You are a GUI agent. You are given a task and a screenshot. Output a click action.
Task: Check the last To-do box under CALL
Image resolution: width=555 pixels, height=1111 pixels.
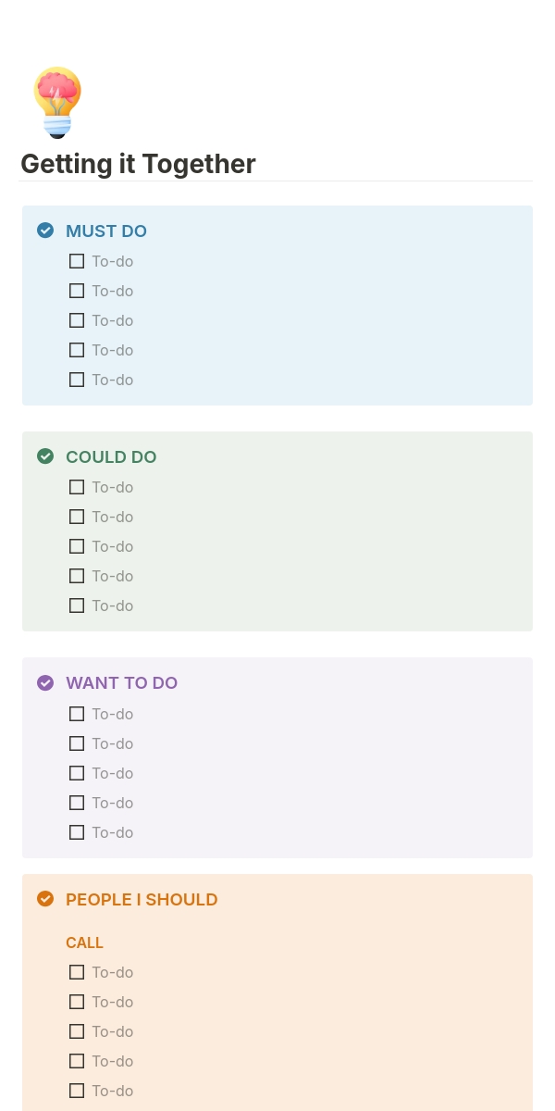pyautogui.click(x=77, y=1091)
